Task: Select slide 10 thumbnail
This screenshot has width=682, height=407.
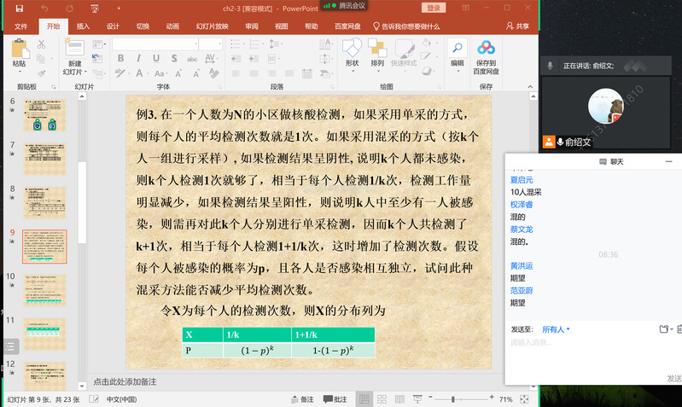Action: (44, 288)
